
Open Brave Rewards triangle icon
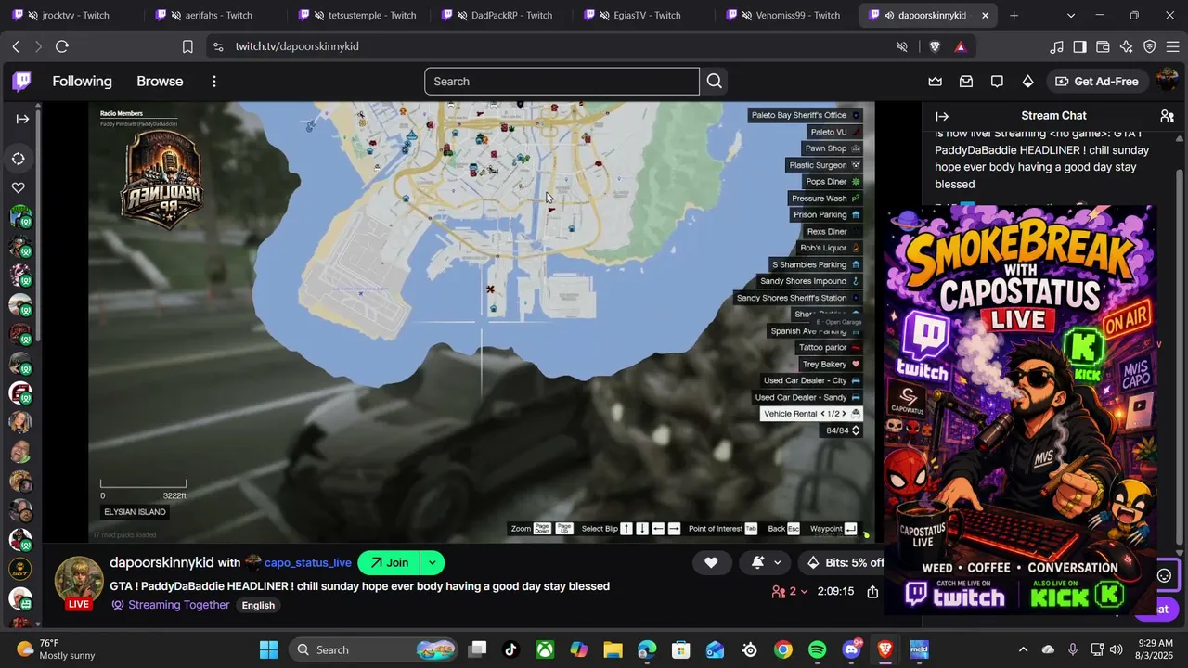960,46
